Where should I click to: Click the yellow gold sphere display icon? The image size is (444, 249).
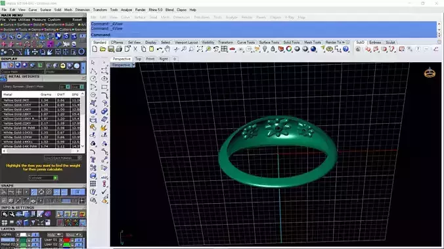click(62, 66)
